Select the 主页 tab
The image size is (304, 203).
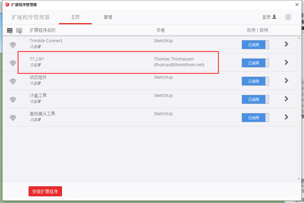75,17
